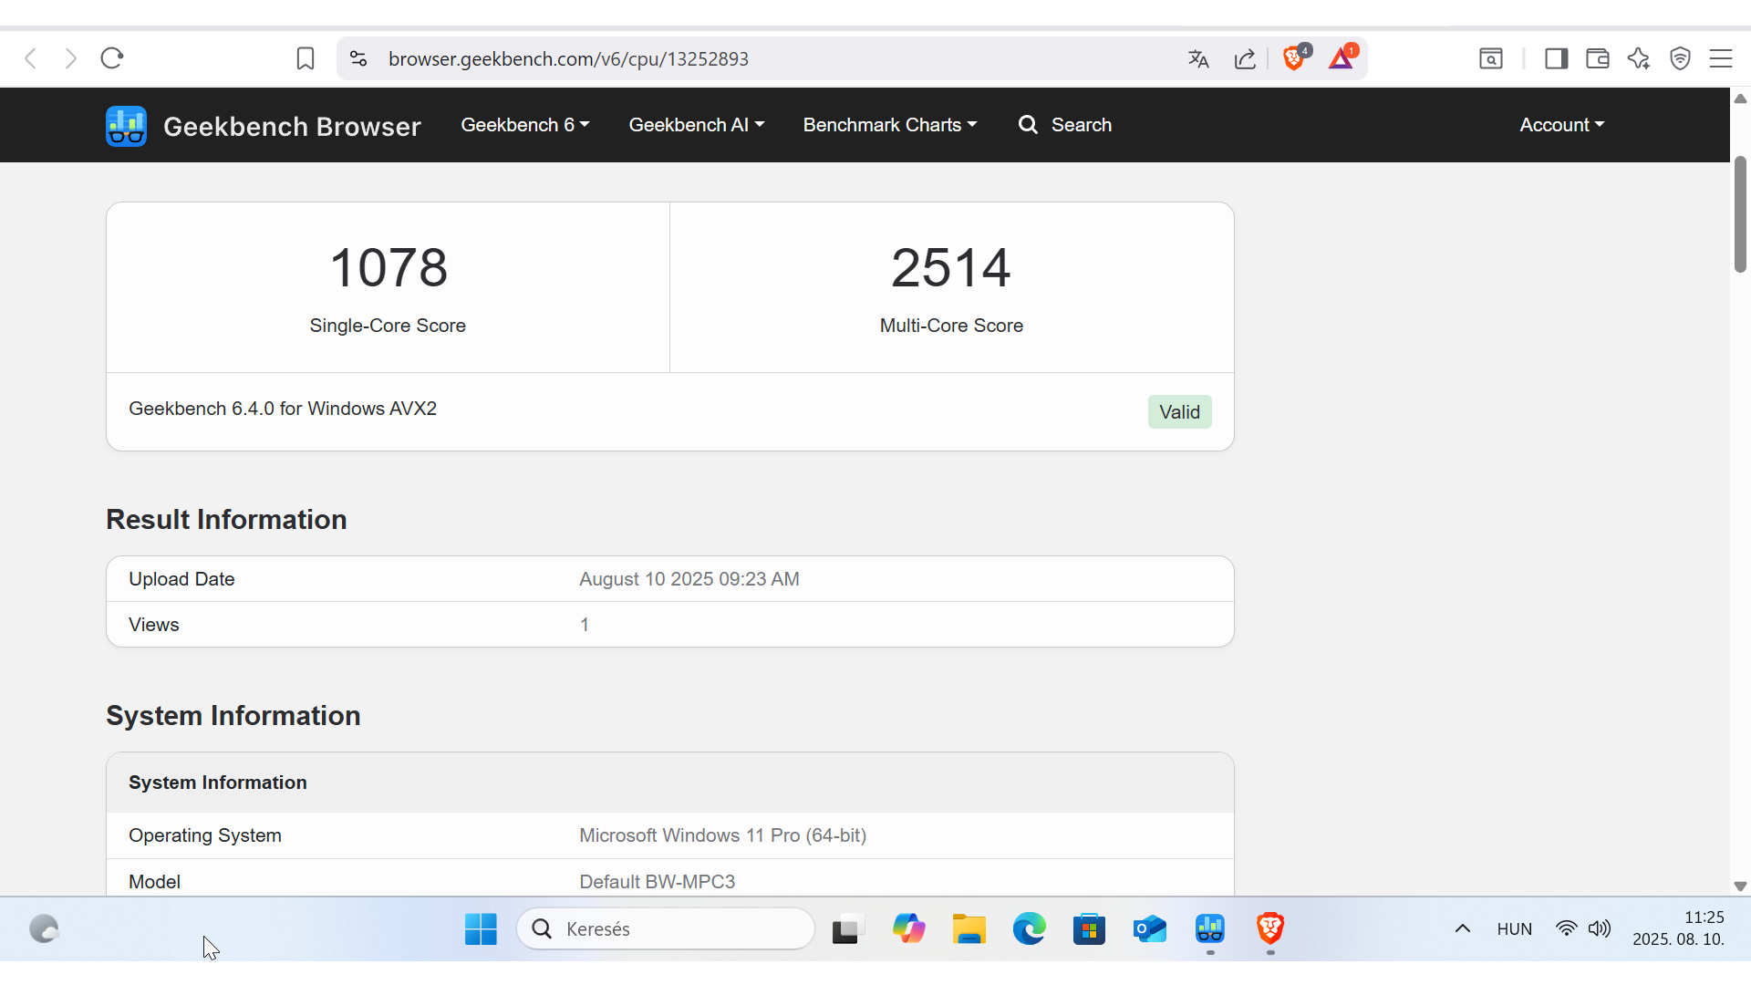This screenshot has width=1751, height=985.
Task: Open the widgets icon at taskbar left
Action: point(44,929)
